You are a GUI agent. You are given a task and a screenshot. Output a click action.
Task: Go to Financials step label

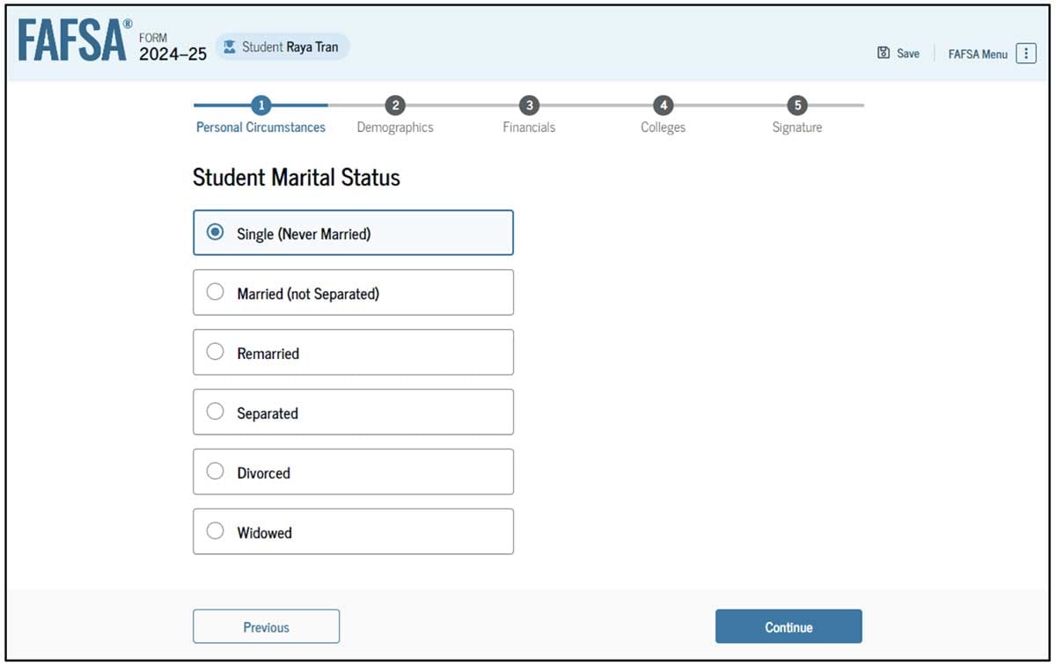[x=529, y=128]
